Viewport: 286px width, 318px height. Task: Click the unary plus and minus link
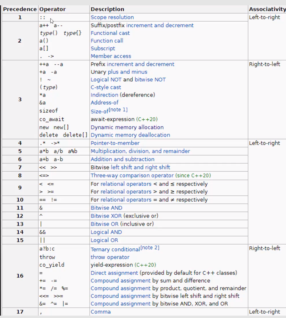tap(128, 72)
